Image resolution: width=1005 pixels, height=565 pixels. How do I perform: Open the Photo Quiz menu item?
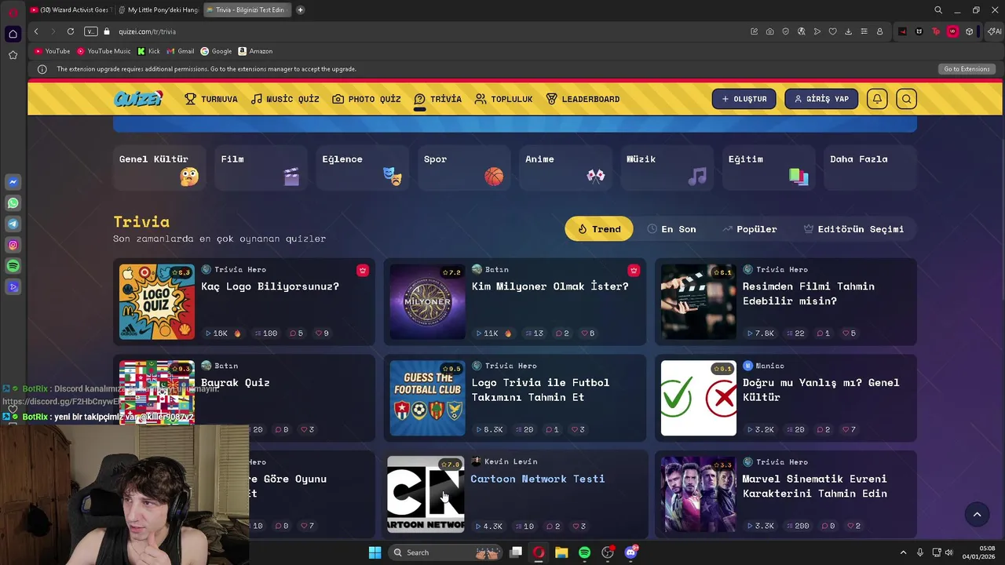(367, 99)
